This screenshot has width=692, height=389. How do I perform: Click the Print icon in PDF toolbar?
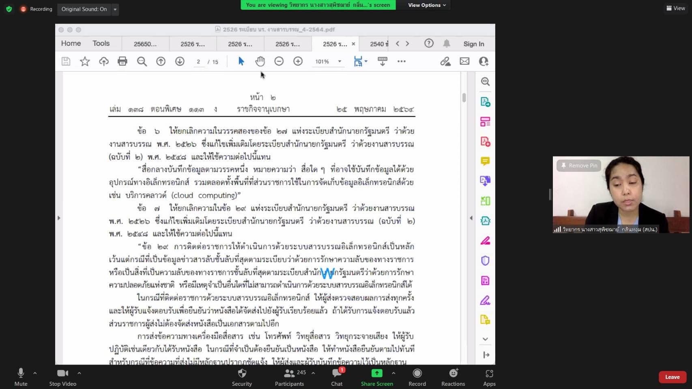122,61
